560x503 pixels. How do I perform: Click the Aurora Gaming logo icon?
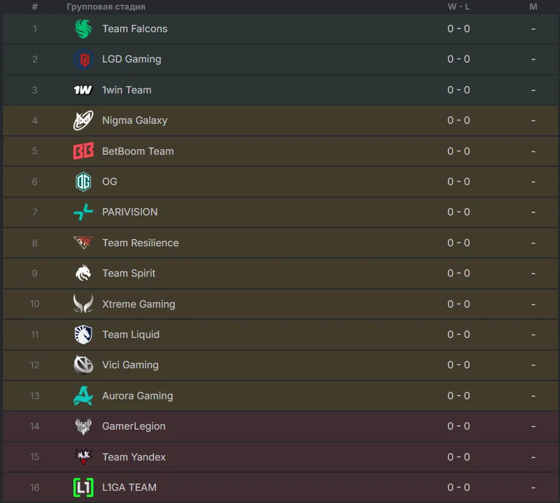[84, 396]
